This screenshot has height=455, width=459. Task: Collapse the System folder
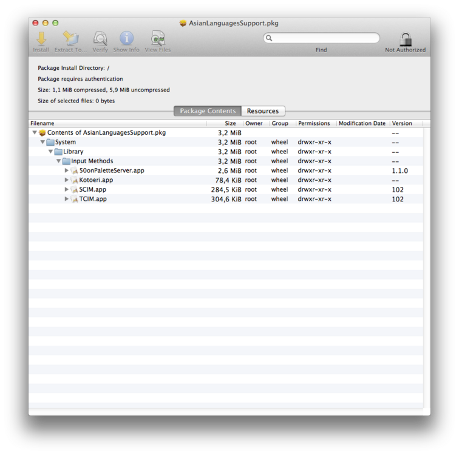click(x=42, y=143)
